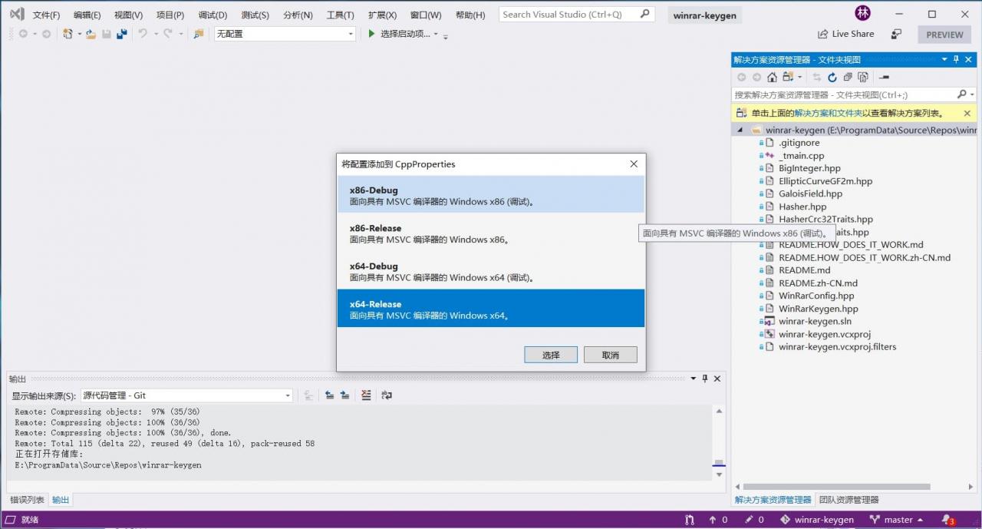Click the Home icon in Solution Explorer
This screenshot has width=982, height=529.
pyautogui.click(x=772, y=77)
